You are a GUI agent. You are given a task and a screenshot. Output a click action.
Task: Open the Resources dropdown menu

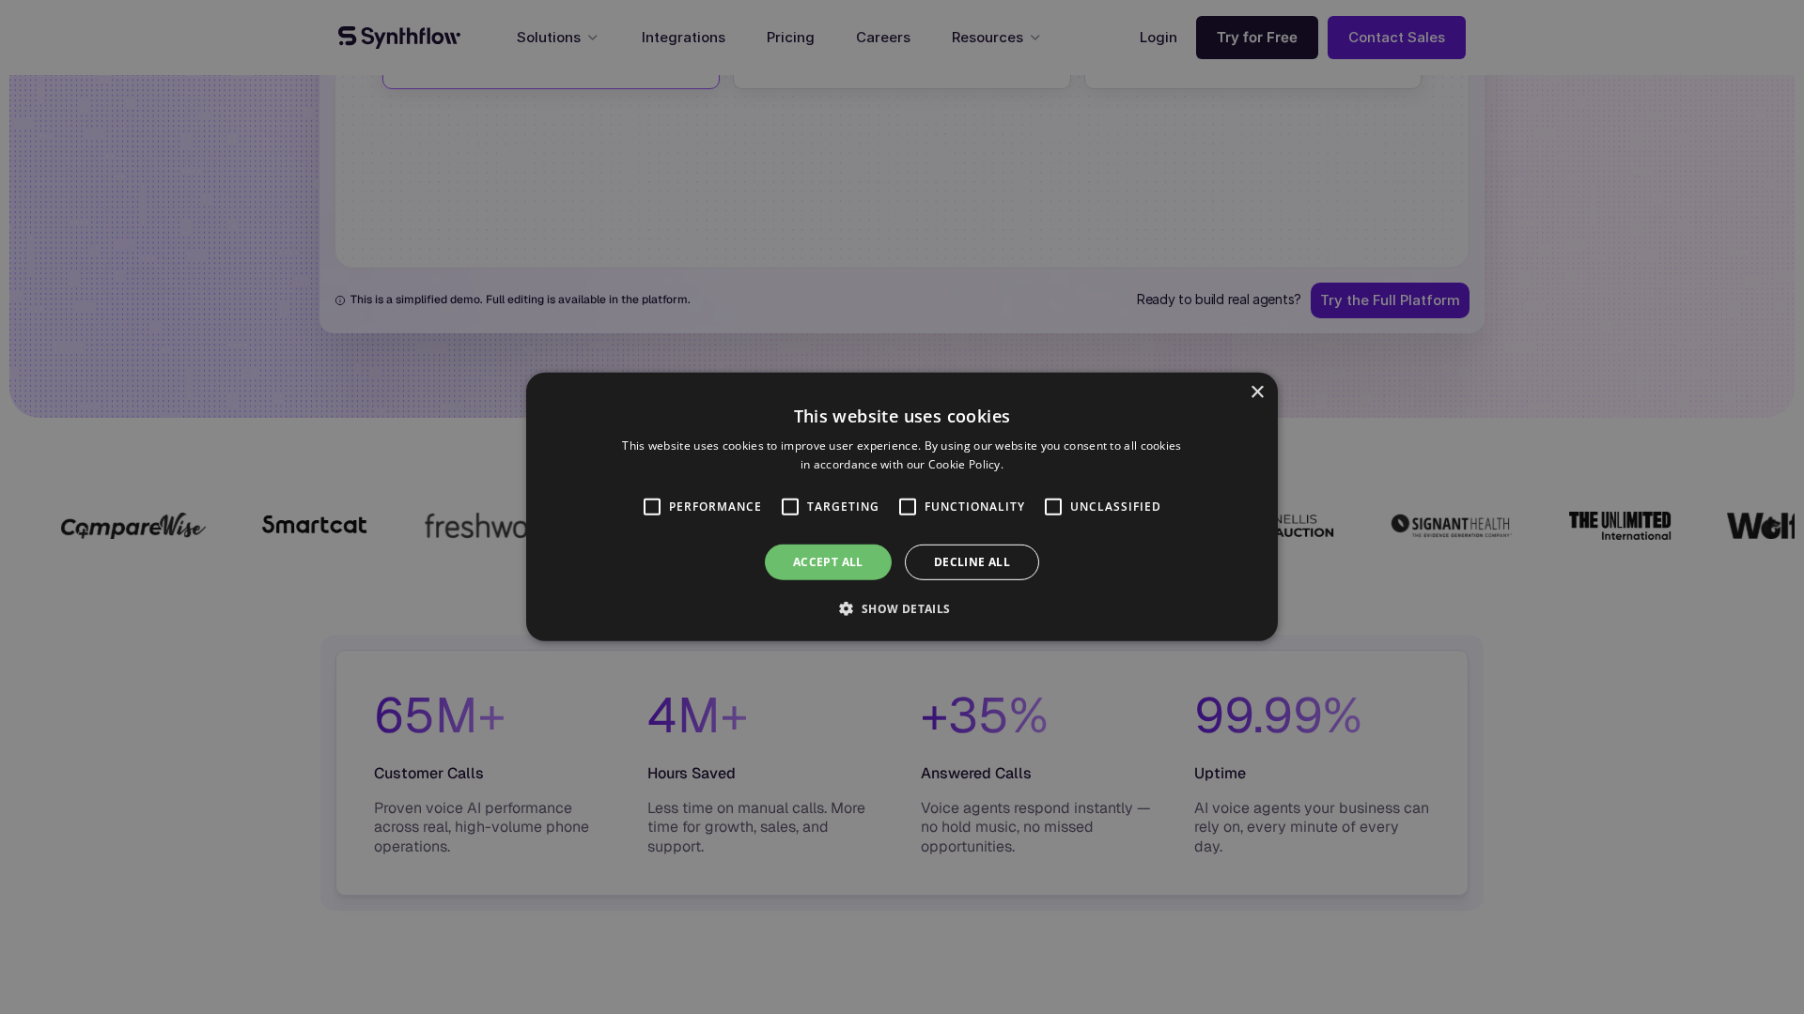[996, 38]
